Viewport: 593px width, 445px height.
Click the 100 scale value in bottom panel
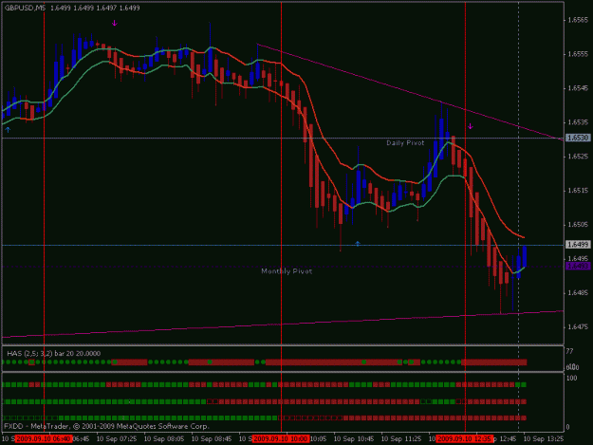571,378
